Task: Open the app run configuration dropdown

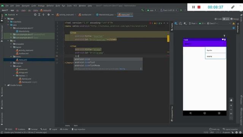Action: click(x=151, y=10)
